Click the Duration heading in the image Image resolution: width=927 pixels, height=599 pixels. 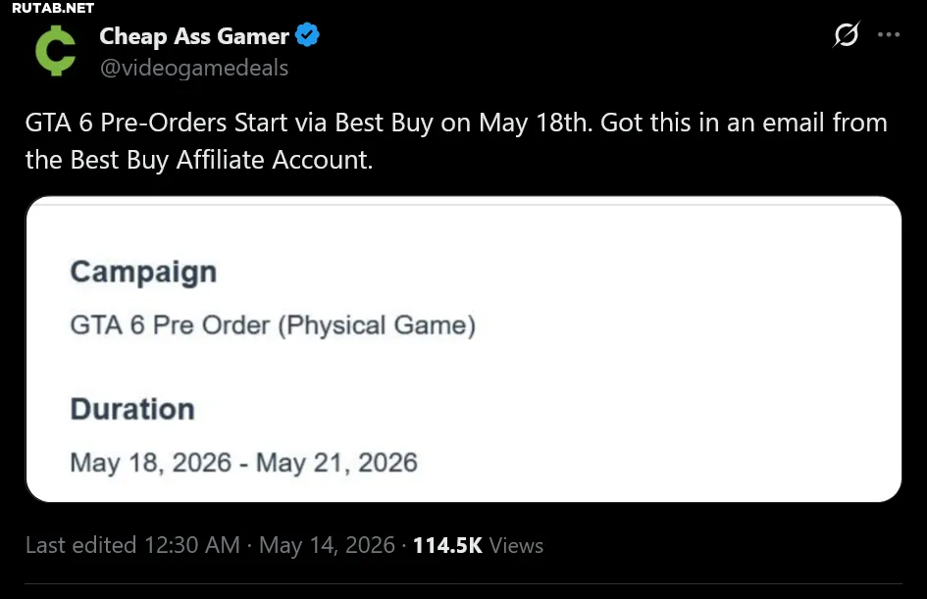(x=132, y=409)
